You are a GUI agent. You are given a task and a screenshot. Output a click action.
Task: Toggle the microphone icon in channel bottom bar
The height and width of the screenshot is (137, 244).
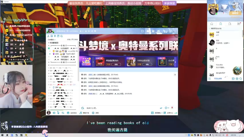58,113
